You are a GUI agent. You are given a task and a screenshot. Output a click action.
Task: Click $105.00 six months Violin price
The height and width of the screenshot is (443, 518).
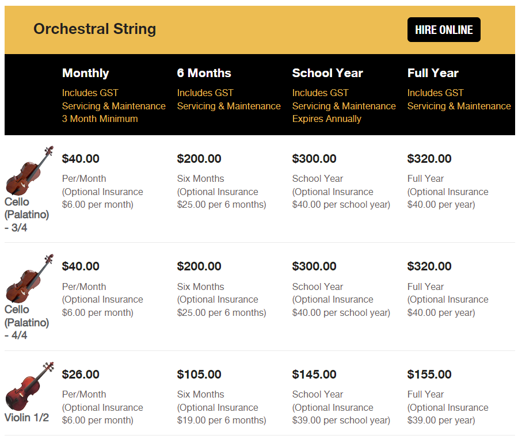pos(199,375)
